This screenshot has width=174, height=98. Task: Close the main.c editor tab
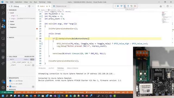tap(49, 6)
